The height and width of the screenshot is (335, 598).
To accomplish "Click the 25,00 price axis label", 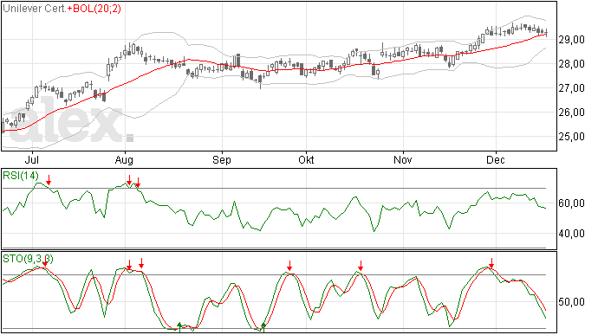I will [571, 137].
